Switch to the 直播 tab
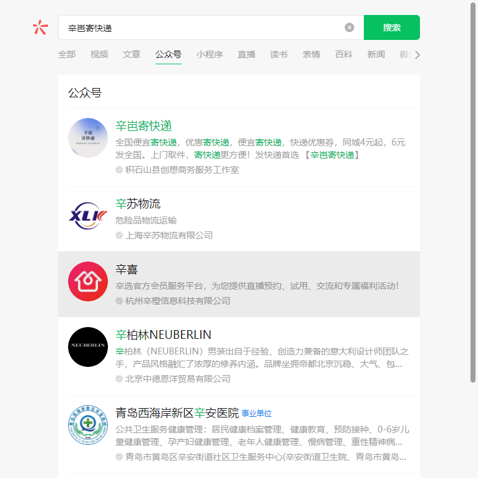 (246, 54)
